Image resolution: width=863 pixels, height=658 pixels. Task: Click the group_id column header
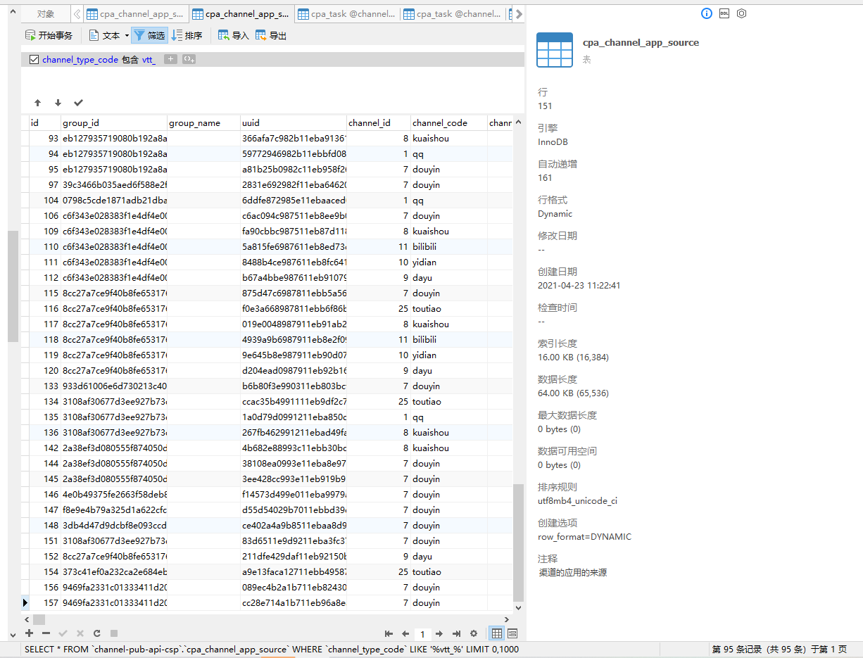(114, 122)
